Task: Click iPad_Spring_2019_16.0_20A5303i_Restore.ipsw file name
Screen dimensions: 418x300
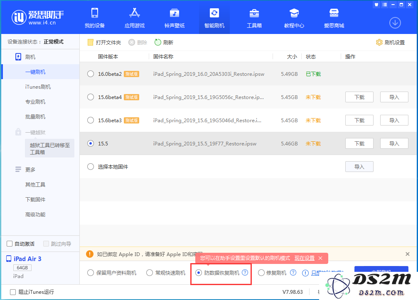Action: pos(209,74)
